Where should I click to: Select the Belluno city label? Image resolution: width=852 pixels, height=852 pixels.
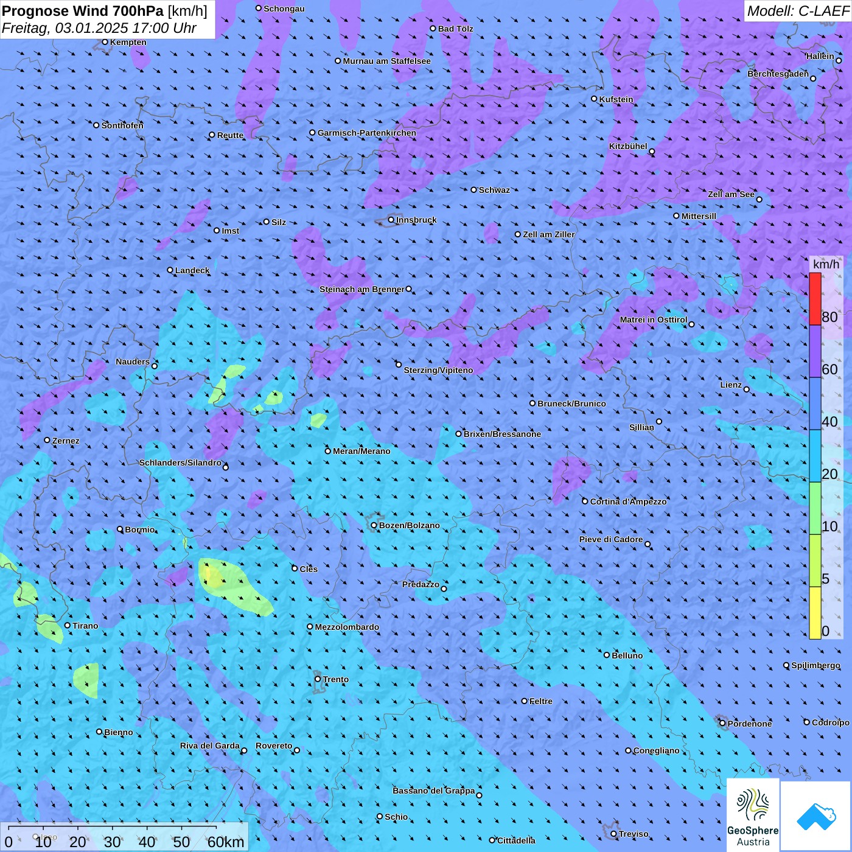click(x=627, y=655)
